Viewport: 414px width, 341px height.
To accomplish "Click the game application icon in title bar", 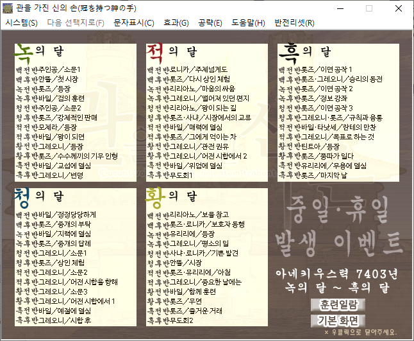I will (x=8, y=8).
